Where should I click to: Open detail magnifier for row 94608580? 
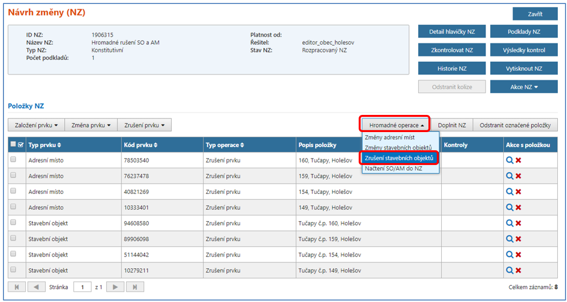coord(510,223)
